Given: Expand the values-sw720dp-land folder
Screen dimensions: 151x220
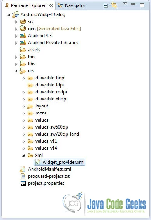Looking at the screenshot, I should tap(24, 134).
